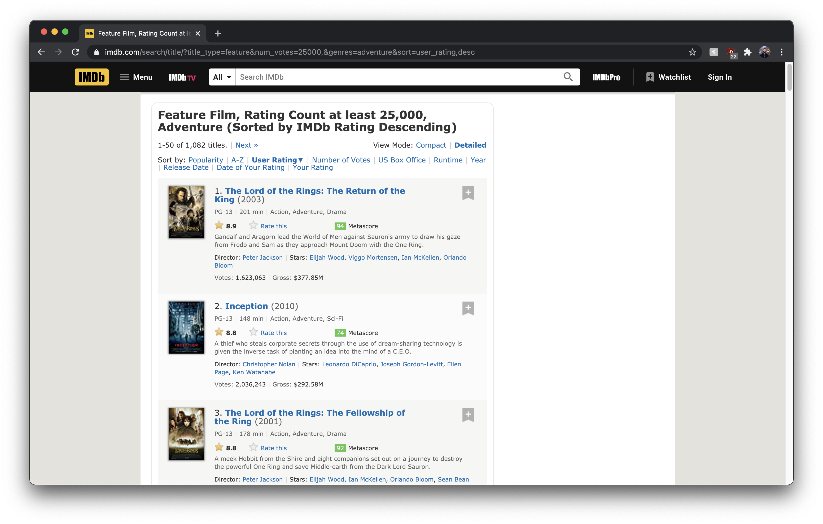Bookmark this page with star icon
The image size is (823, 524).
tap(692, 52)
